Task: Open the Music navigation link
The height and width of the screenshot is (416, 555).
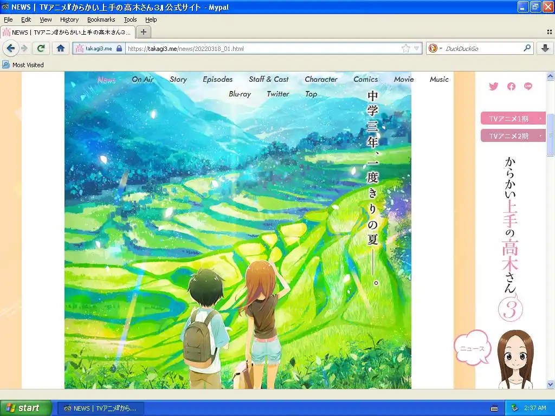Action: pyautogui.click(x=439, y=80)
